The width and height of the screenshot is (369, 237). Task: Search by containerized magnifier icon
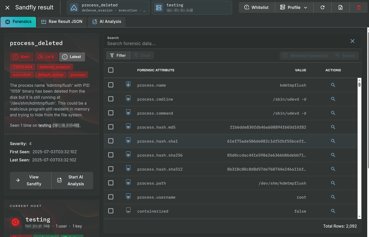[x=333, y=211]
